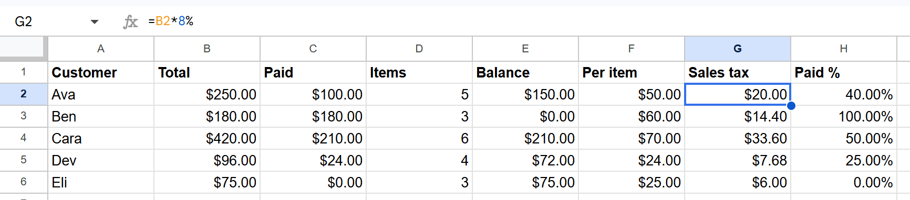Select column F header
910x200 pixels.
pyautogui.click(x=632, y=49)
